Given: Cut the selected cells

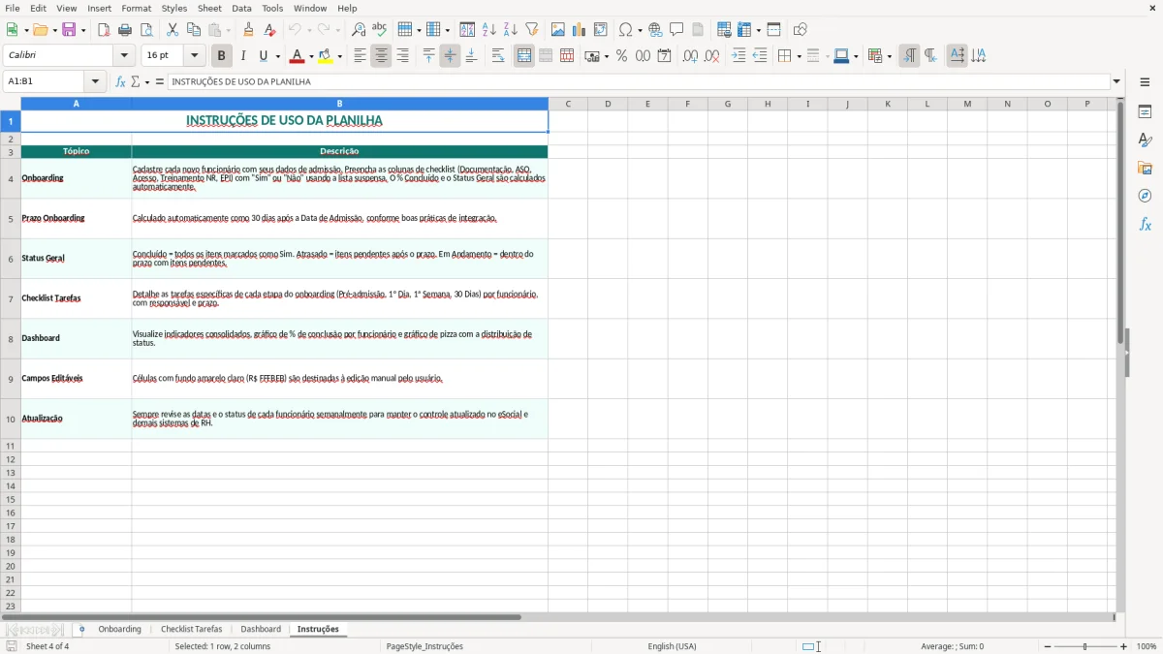Looking at the screenshot, I should 173,30.
